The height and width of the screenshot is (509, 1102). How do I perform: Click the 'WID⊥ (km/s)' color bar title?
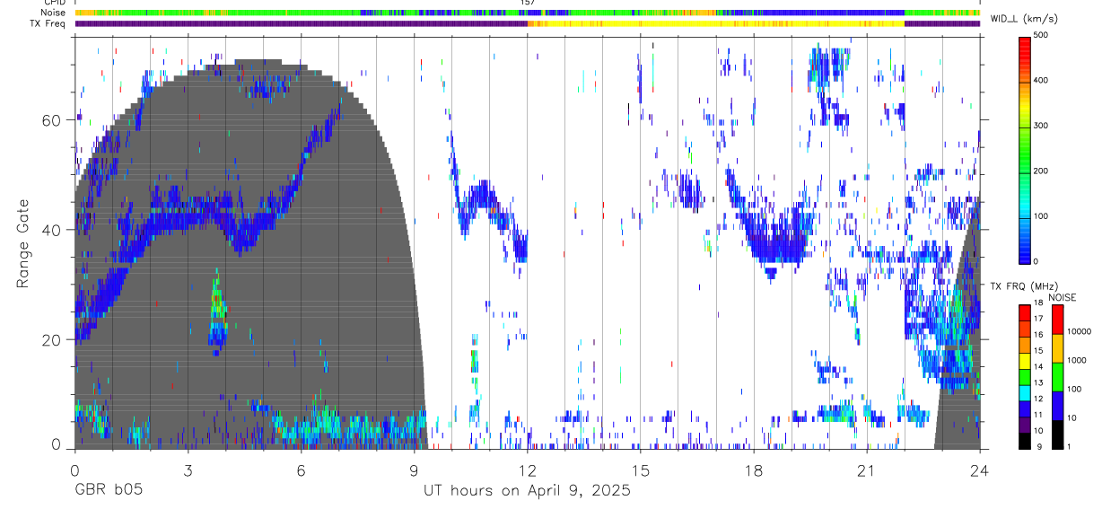[1026, 19]
